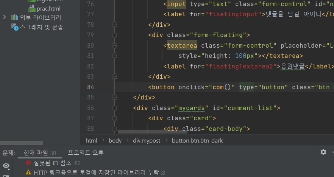Click fold end marker on line 83
The width and height of the screenshot is (334, 177).
click(115, 76)
